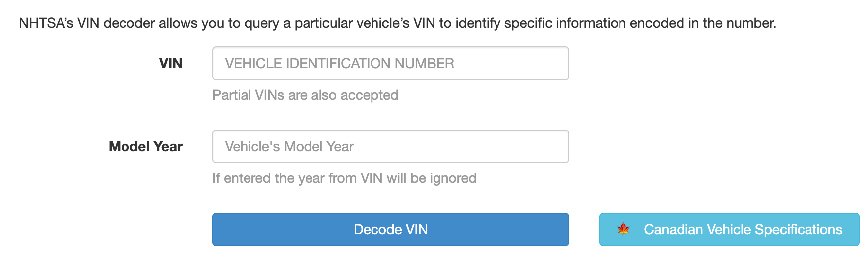Click the red leaf on the Canadian button
868x261 pixels.
(623, 229)
